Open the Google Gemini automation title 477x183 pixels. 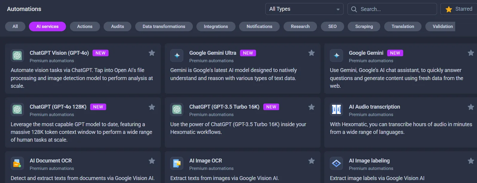point(366,53)
